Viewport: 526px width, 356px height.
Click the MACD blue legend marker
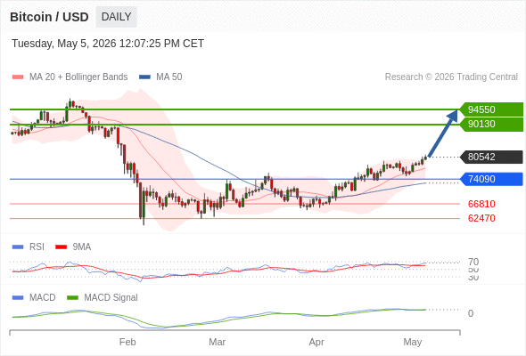tap(18, 297)
